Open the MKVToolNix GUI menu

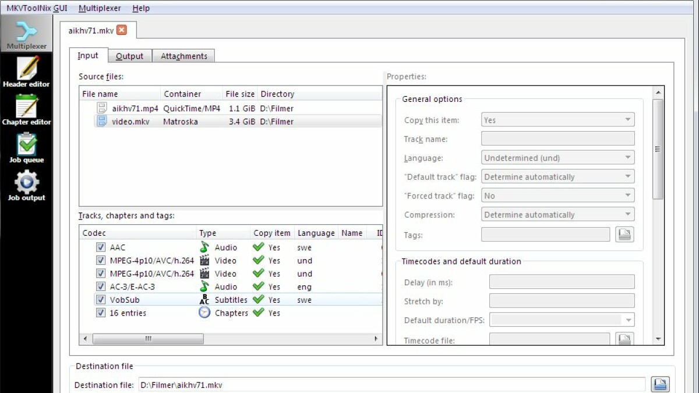coord(37,8)
